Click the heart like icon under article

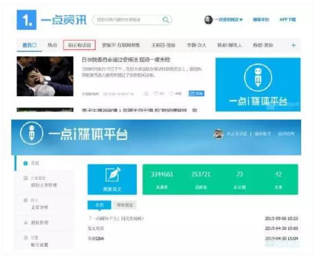(x=156, y=93)
